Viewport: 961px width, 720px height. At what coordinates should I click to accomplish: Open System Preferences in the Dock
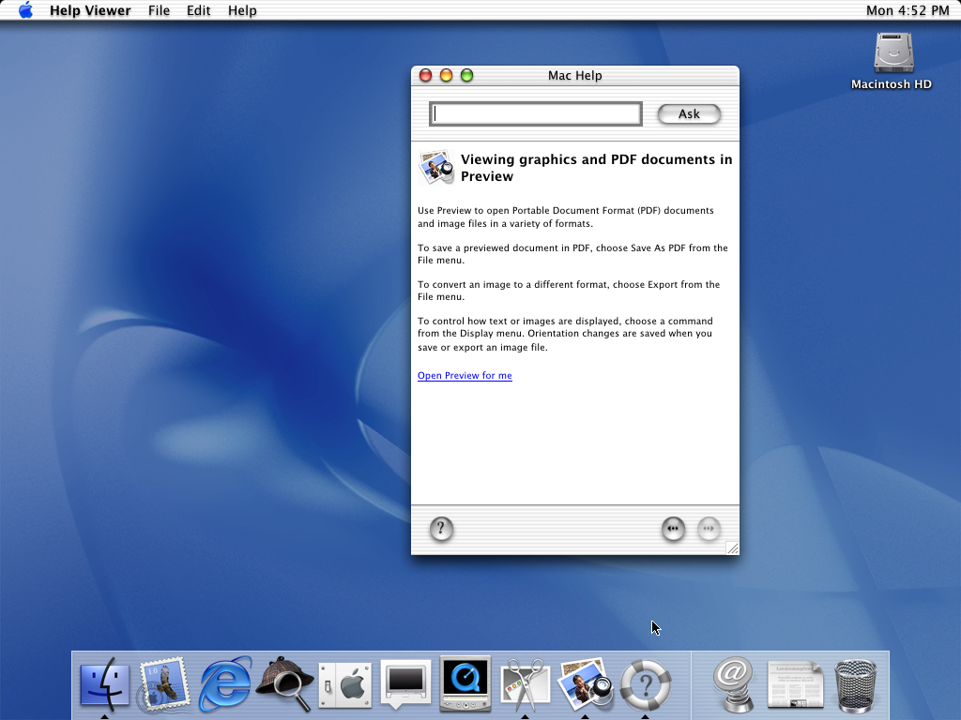pyautogui.click(x=345, y=685)
